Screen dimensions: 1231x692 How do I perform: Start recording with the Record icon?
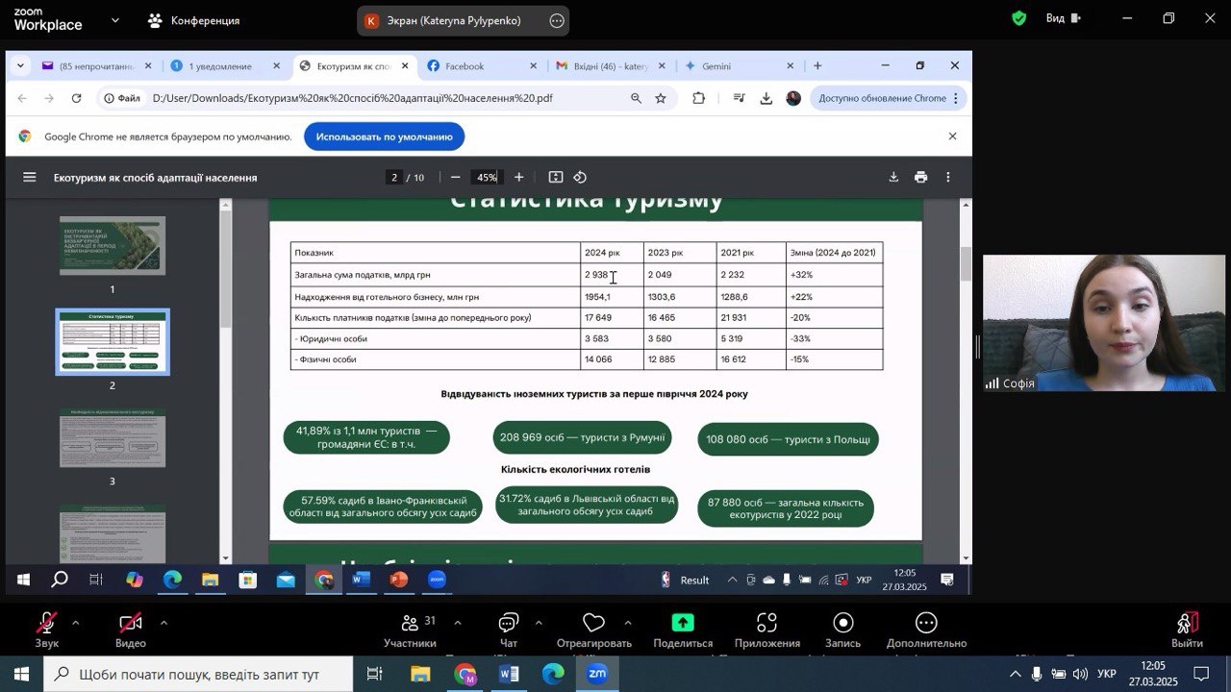(x=842, y=623)
